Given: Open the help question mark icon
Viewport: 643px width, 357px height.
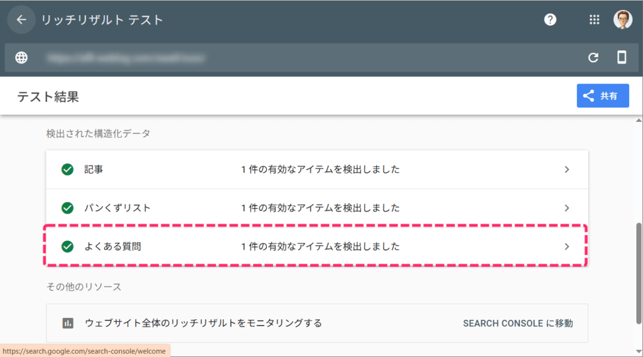Looking at the screenshot, I should pyautogui.click(x=550, y=20).
